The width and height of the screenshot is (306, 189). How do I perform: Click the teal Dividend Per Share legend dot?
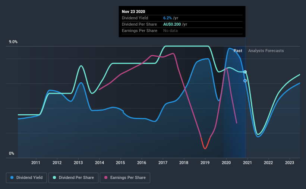(54, 177)
